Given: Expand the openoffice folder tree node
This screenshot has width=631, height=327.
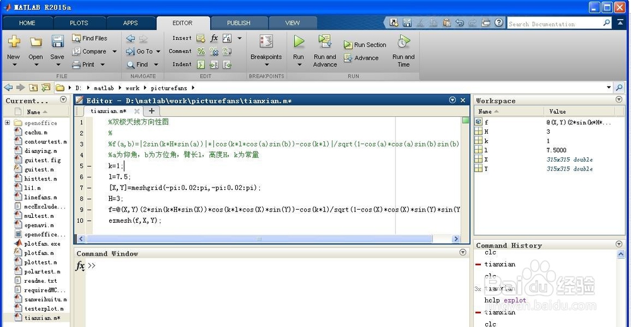Looking at the screenshot, I should coord(7,122).
